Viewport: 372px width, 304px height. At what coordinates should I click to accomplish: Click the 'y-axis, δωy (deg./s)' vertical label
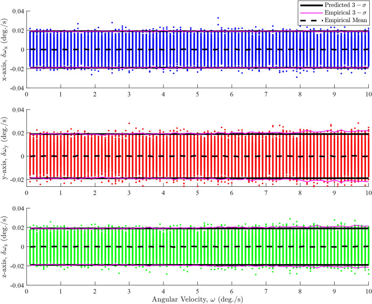coord(5,148)
